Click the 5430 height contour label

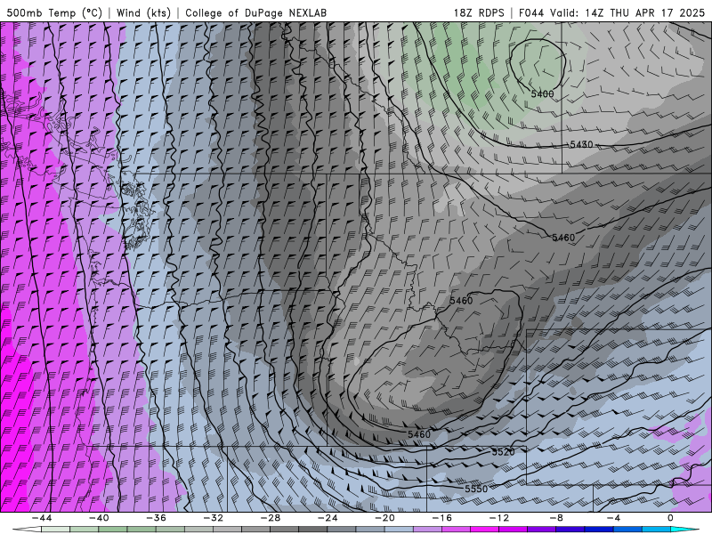(581, 144)
